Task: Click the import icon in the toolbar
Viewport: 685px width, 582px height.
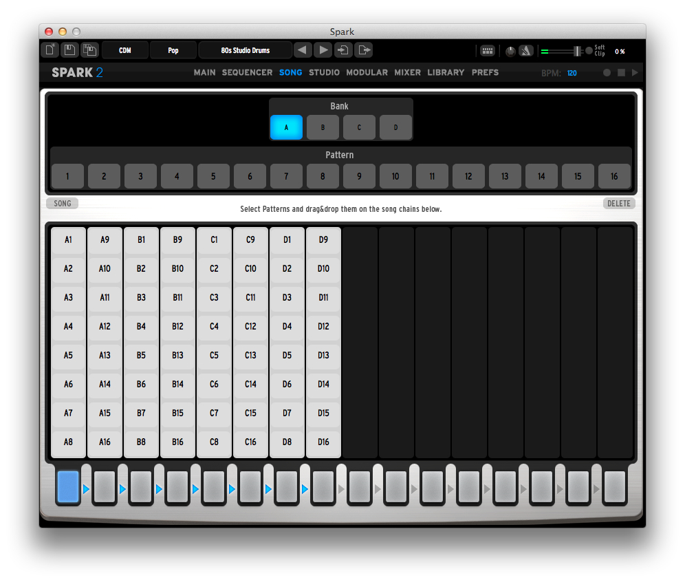Action: click(x=343, y=50)
